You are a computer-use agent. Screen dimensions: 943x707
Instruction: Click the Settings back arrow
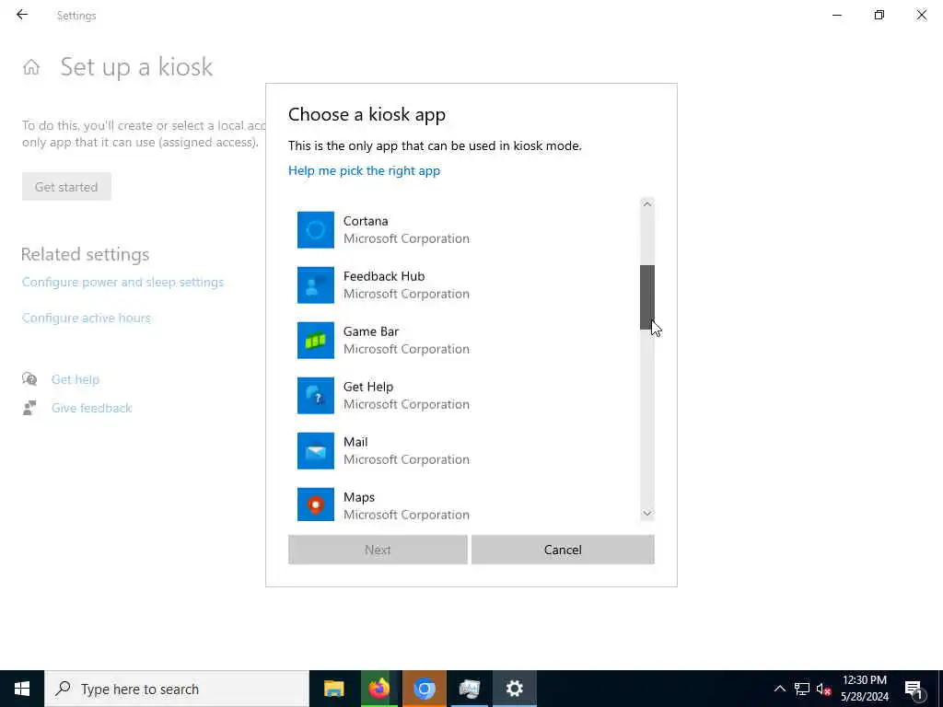22,15
